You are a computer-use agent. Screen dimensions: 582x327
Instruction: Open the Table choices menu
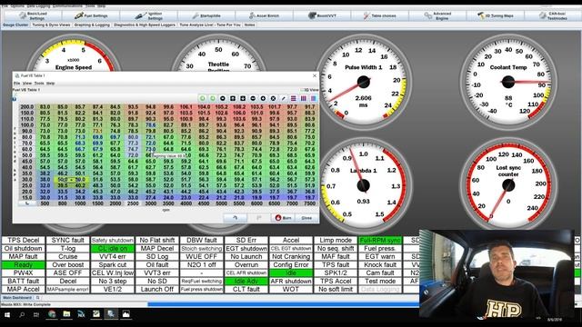pyautogui.click(x=380, y=16)
